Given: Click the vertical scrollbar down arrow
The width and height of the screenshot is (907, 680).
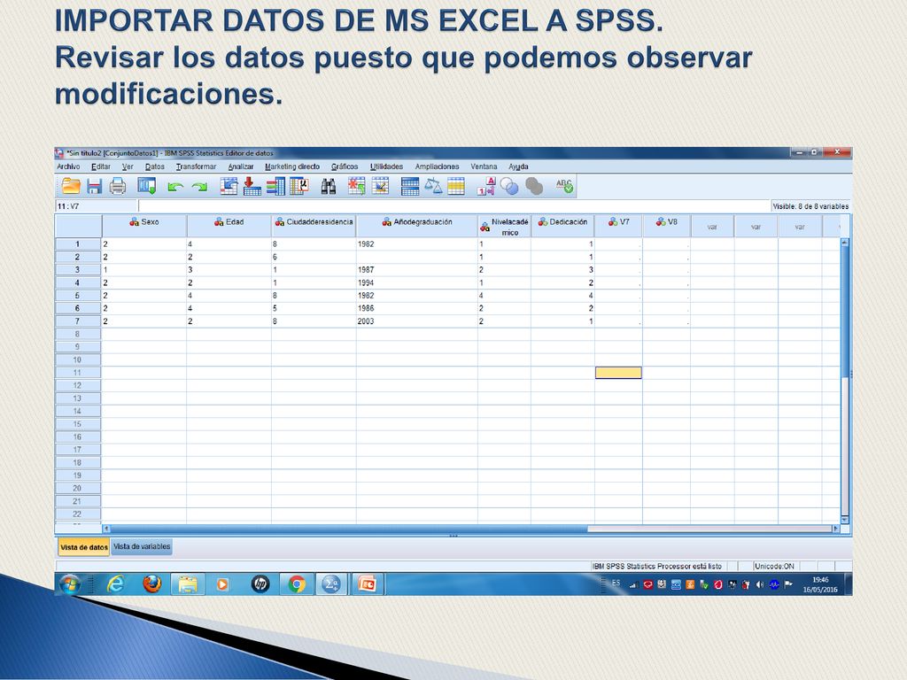Looking at the screenshot, I should tap(844, 520).
